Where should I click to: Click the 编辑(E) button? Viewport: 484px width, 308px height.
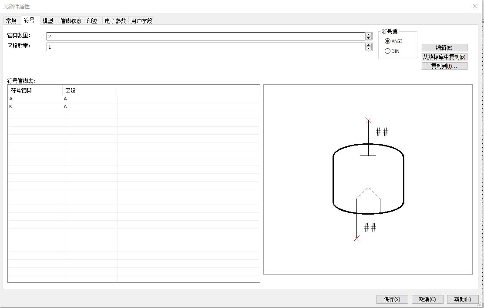444,48
